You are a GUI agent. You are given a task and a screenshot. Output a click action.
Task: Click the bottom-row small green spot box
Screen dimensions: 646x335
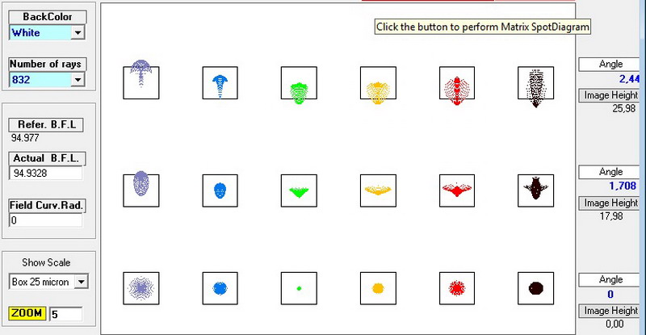point(299,288)
